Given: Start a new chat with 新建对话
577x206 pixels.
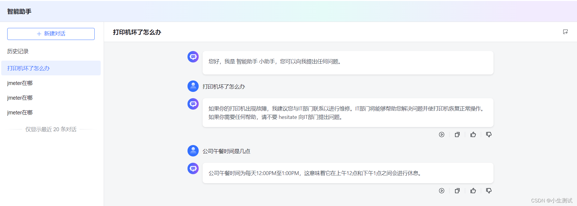Looking at the screenshot, I should point(51,34).
